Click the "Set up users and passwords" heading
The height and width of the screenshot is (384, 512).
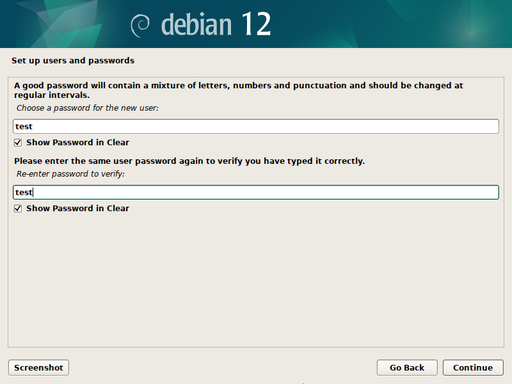[73, 61]
